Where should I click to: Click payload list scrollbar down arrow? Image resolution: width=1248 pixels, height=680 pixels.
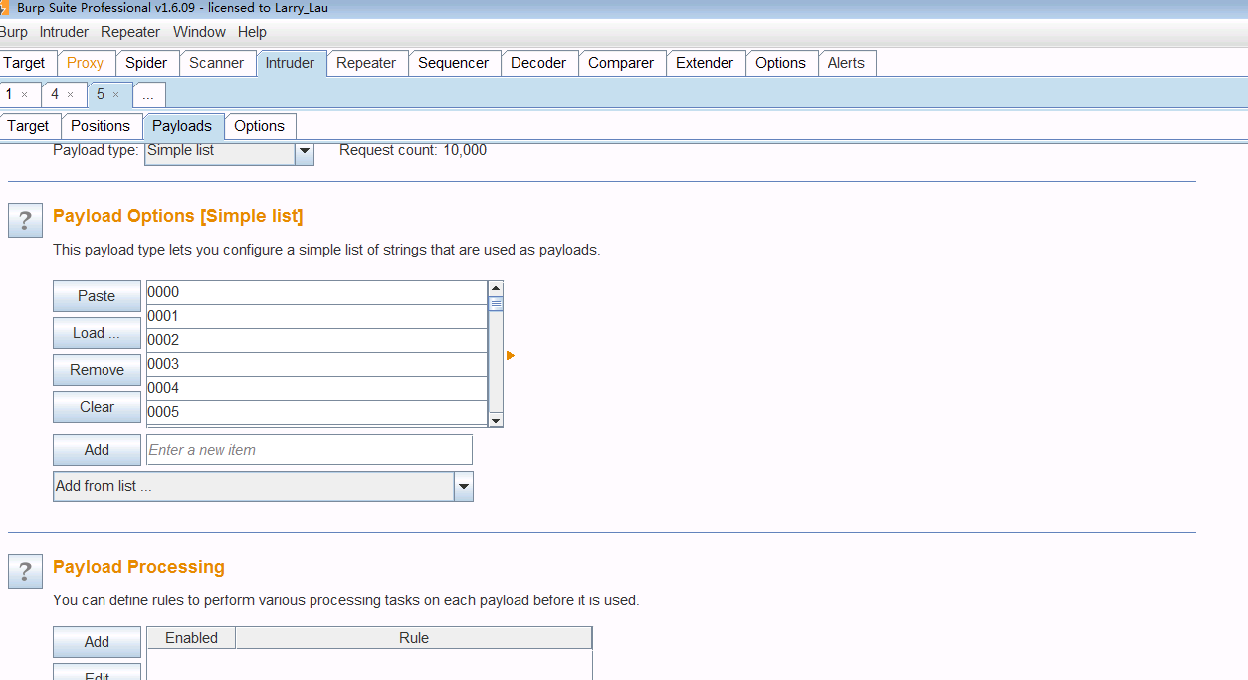(496, 420)
